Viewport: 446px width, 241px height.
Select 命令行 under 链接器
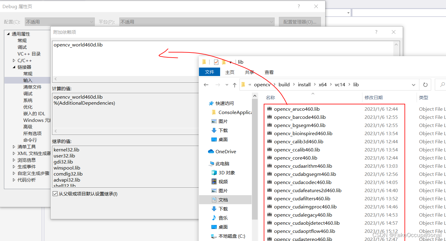click(30, 140)
